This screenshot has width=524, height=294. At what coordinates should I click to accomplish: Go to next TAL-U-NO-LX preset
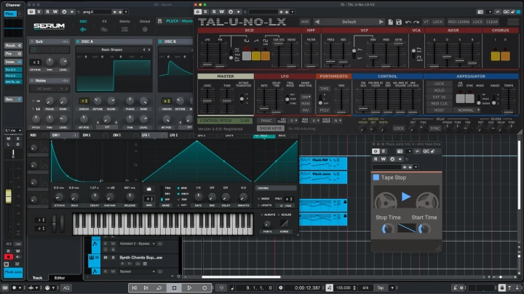point(381,22)
